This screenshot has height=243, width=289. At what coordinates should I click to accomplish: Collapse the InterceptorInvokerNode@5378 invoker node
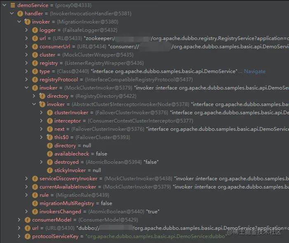coord(34,104)
